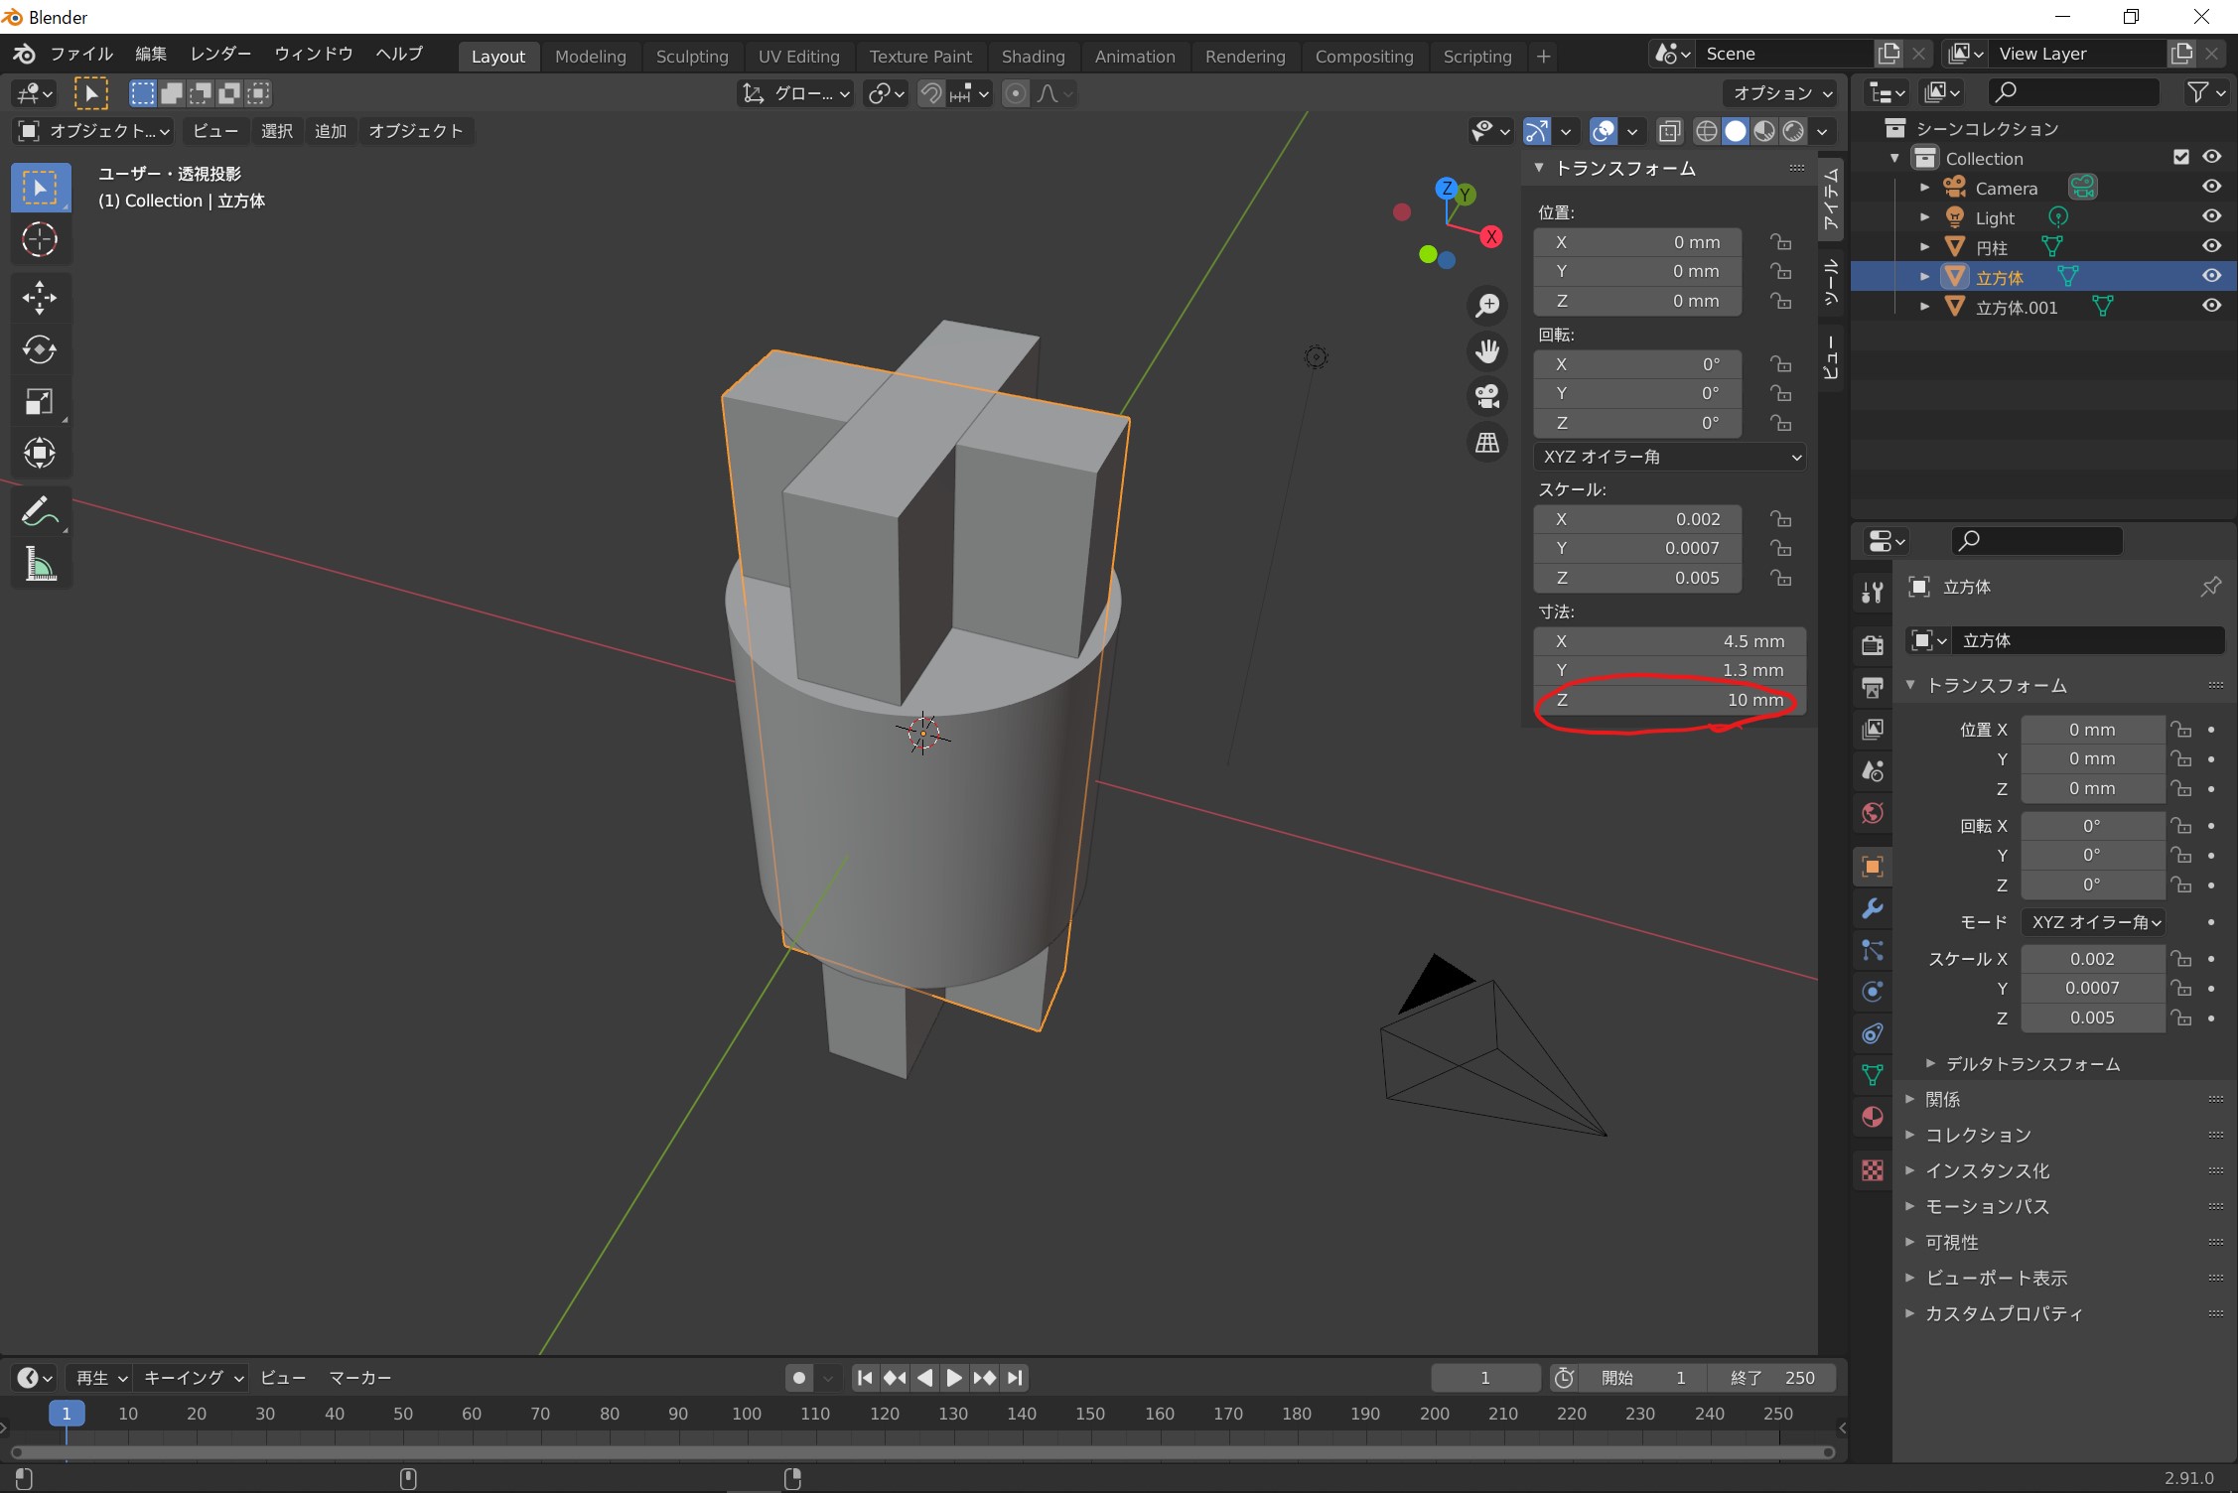The width and height of the screenshot is (2238, 1493).
Task: Select the Scale tool
Action: pyautogui.click(x=40, y=401)
